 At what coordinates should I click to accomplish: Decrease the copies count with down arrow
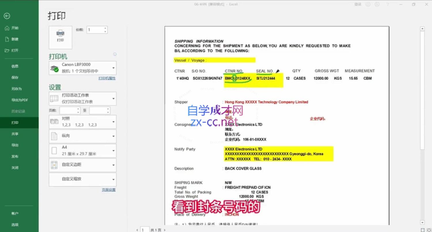(x=105, y=32)
